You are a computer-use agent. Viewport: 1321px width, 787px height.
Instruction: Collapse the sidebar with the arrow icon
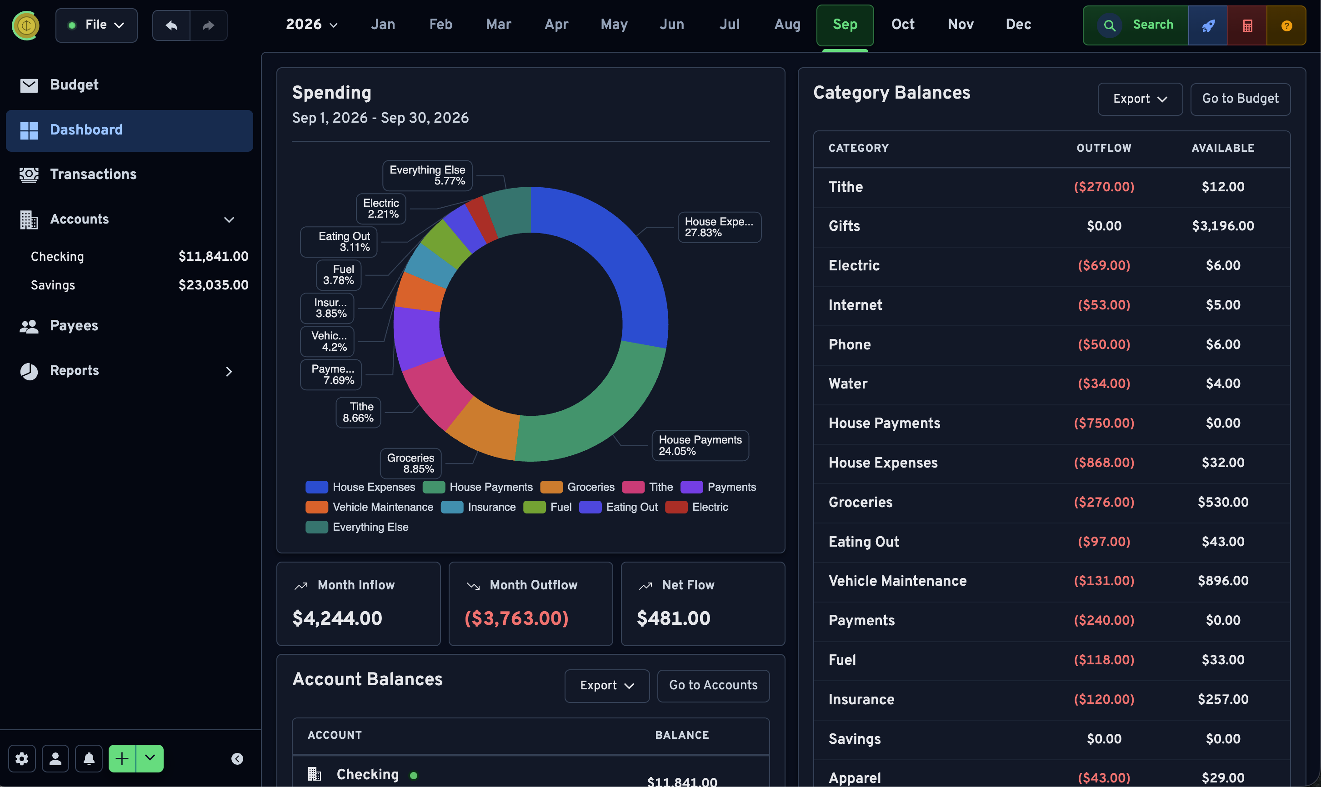click(x=237, y=758)
